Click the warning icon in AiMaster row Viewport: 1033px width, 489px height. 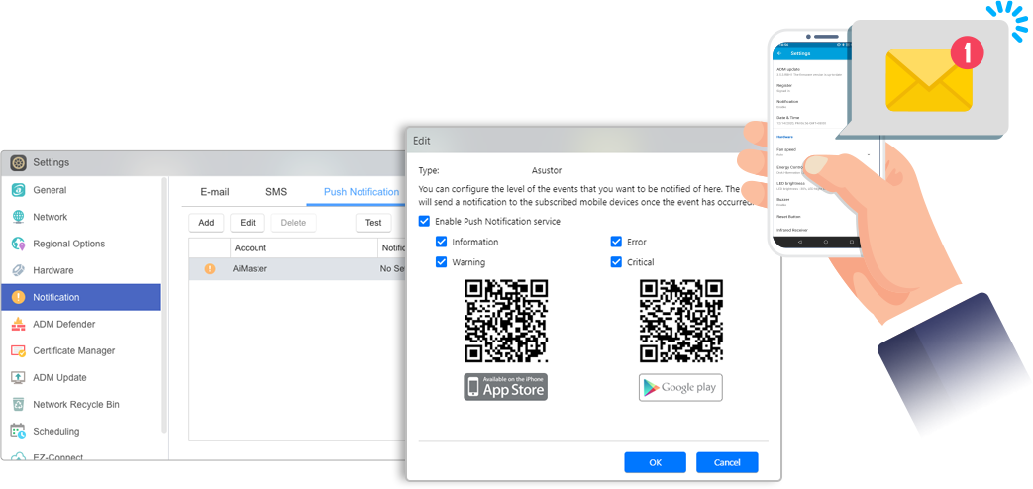coord(210,268)
